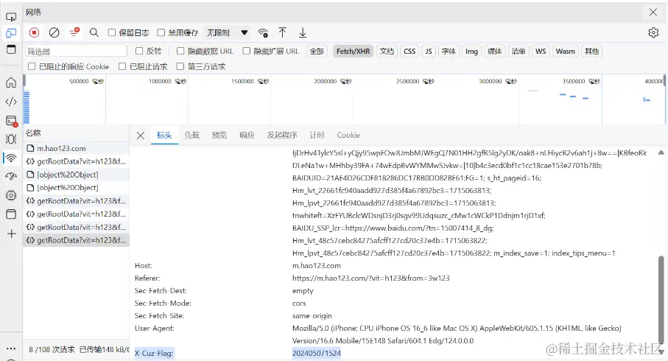
Task: Stop recording network log
Action: pos(34,32)
